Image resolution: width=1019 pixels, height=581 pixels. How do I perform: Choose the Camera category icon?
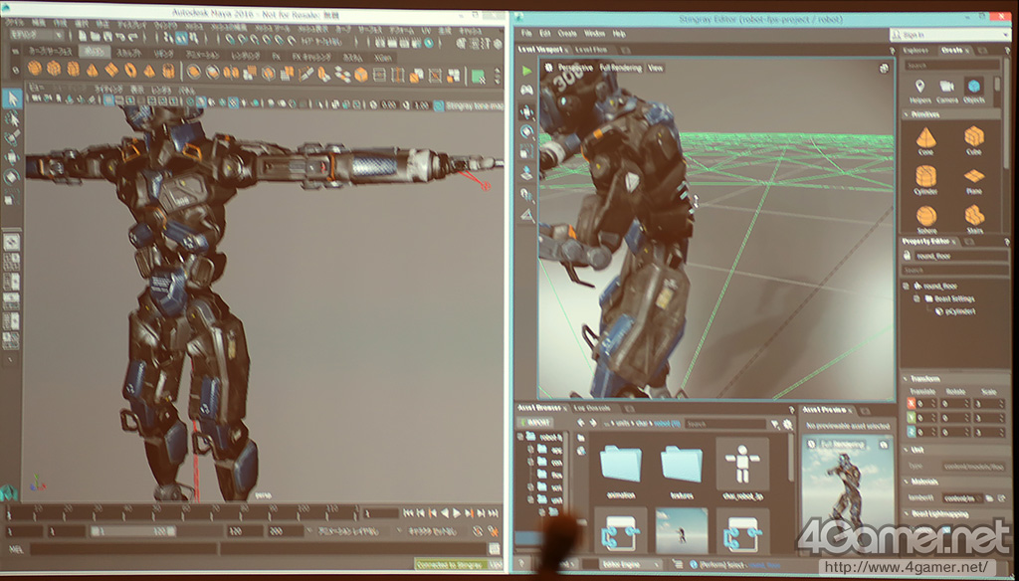(946, 87)
